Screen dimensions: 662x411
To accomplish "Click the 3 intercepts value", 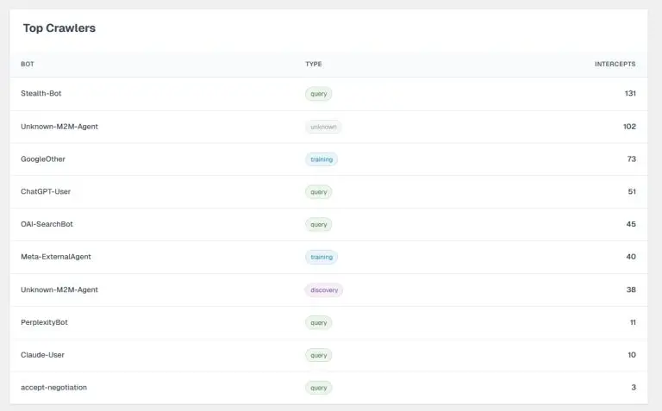I will [634, 387].
